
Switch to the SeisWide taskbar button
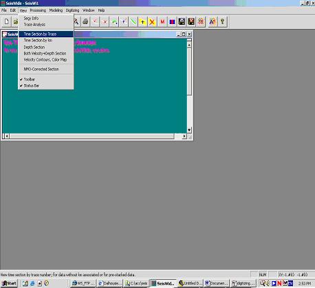[x=163, y=283]
